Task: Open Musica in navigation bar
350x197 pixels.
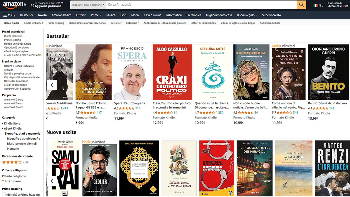Action: pos(111,15)
